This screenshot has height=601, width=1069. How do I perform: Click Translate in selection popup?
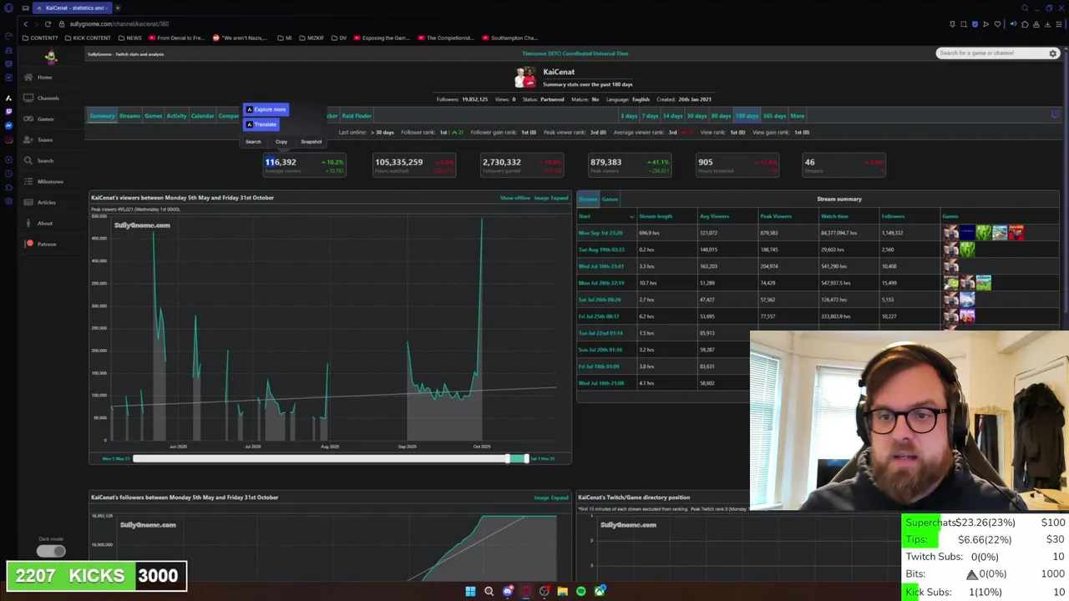[261, 124]
